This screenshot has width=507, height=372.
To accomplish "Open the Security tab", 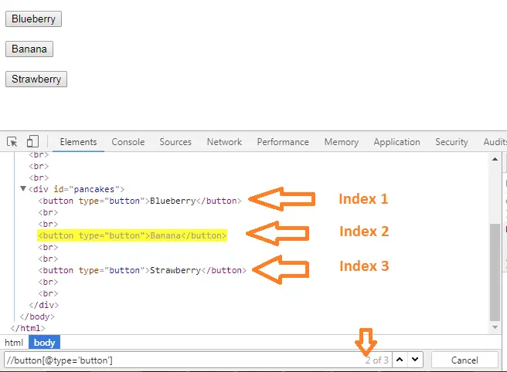I will coord(451,142).
